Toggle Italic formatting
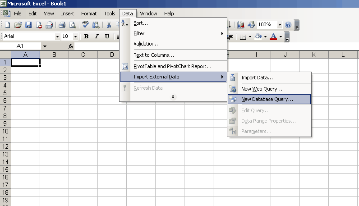Image resolution: width=359 pixels, height=206 pixels. [97, 37]
